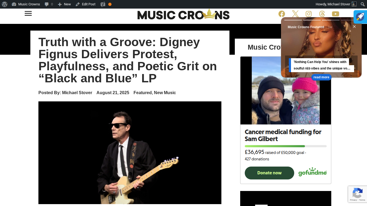Open the hamburger navigation menu
The image size is (367, 206).
[x=28, y=13]
